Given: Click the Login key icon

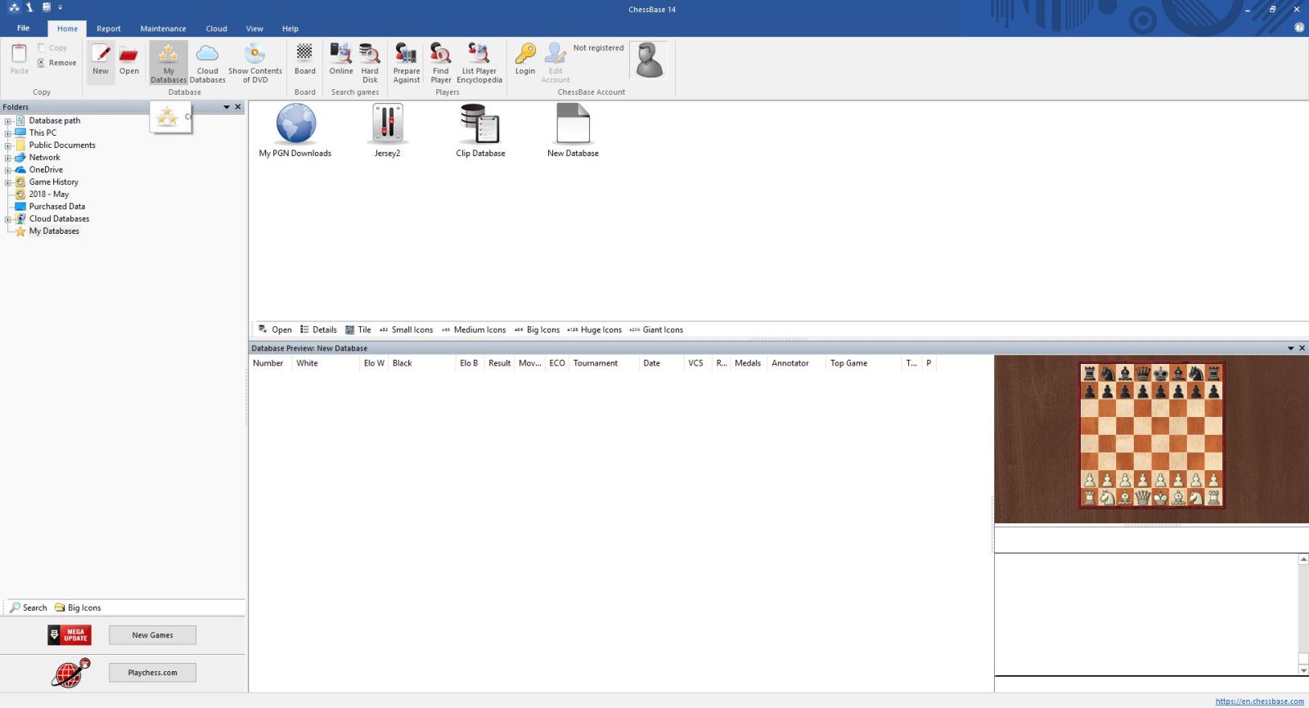Looking at the screenshot, I should [x=525, y=60].
